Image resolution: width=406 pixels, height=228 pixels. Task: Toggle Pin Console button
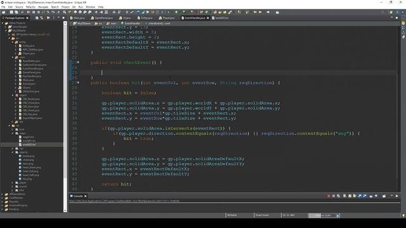(x=371, y=196)
